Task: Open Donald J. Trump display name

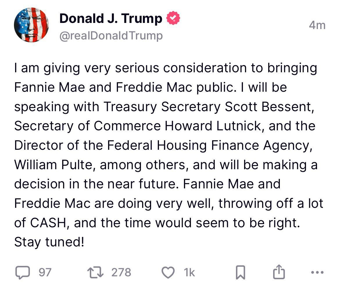Action: point(111,18)
